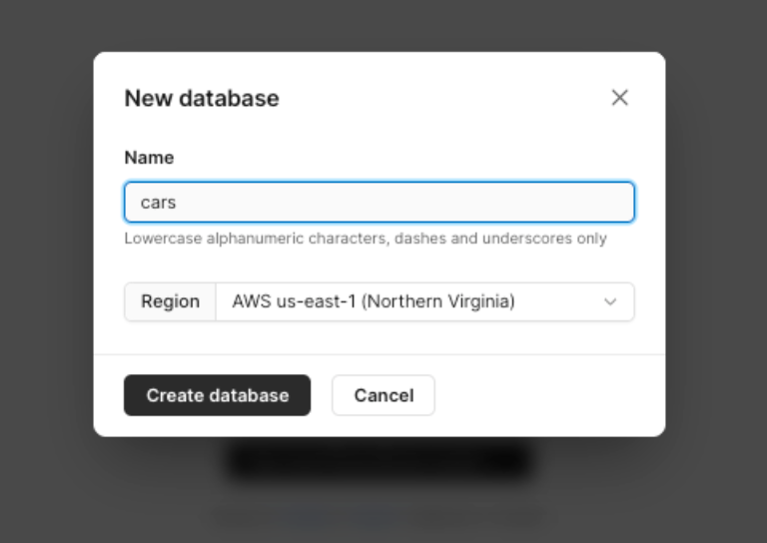
Task: Cancel the new database creation
Action: click(383, 395)
